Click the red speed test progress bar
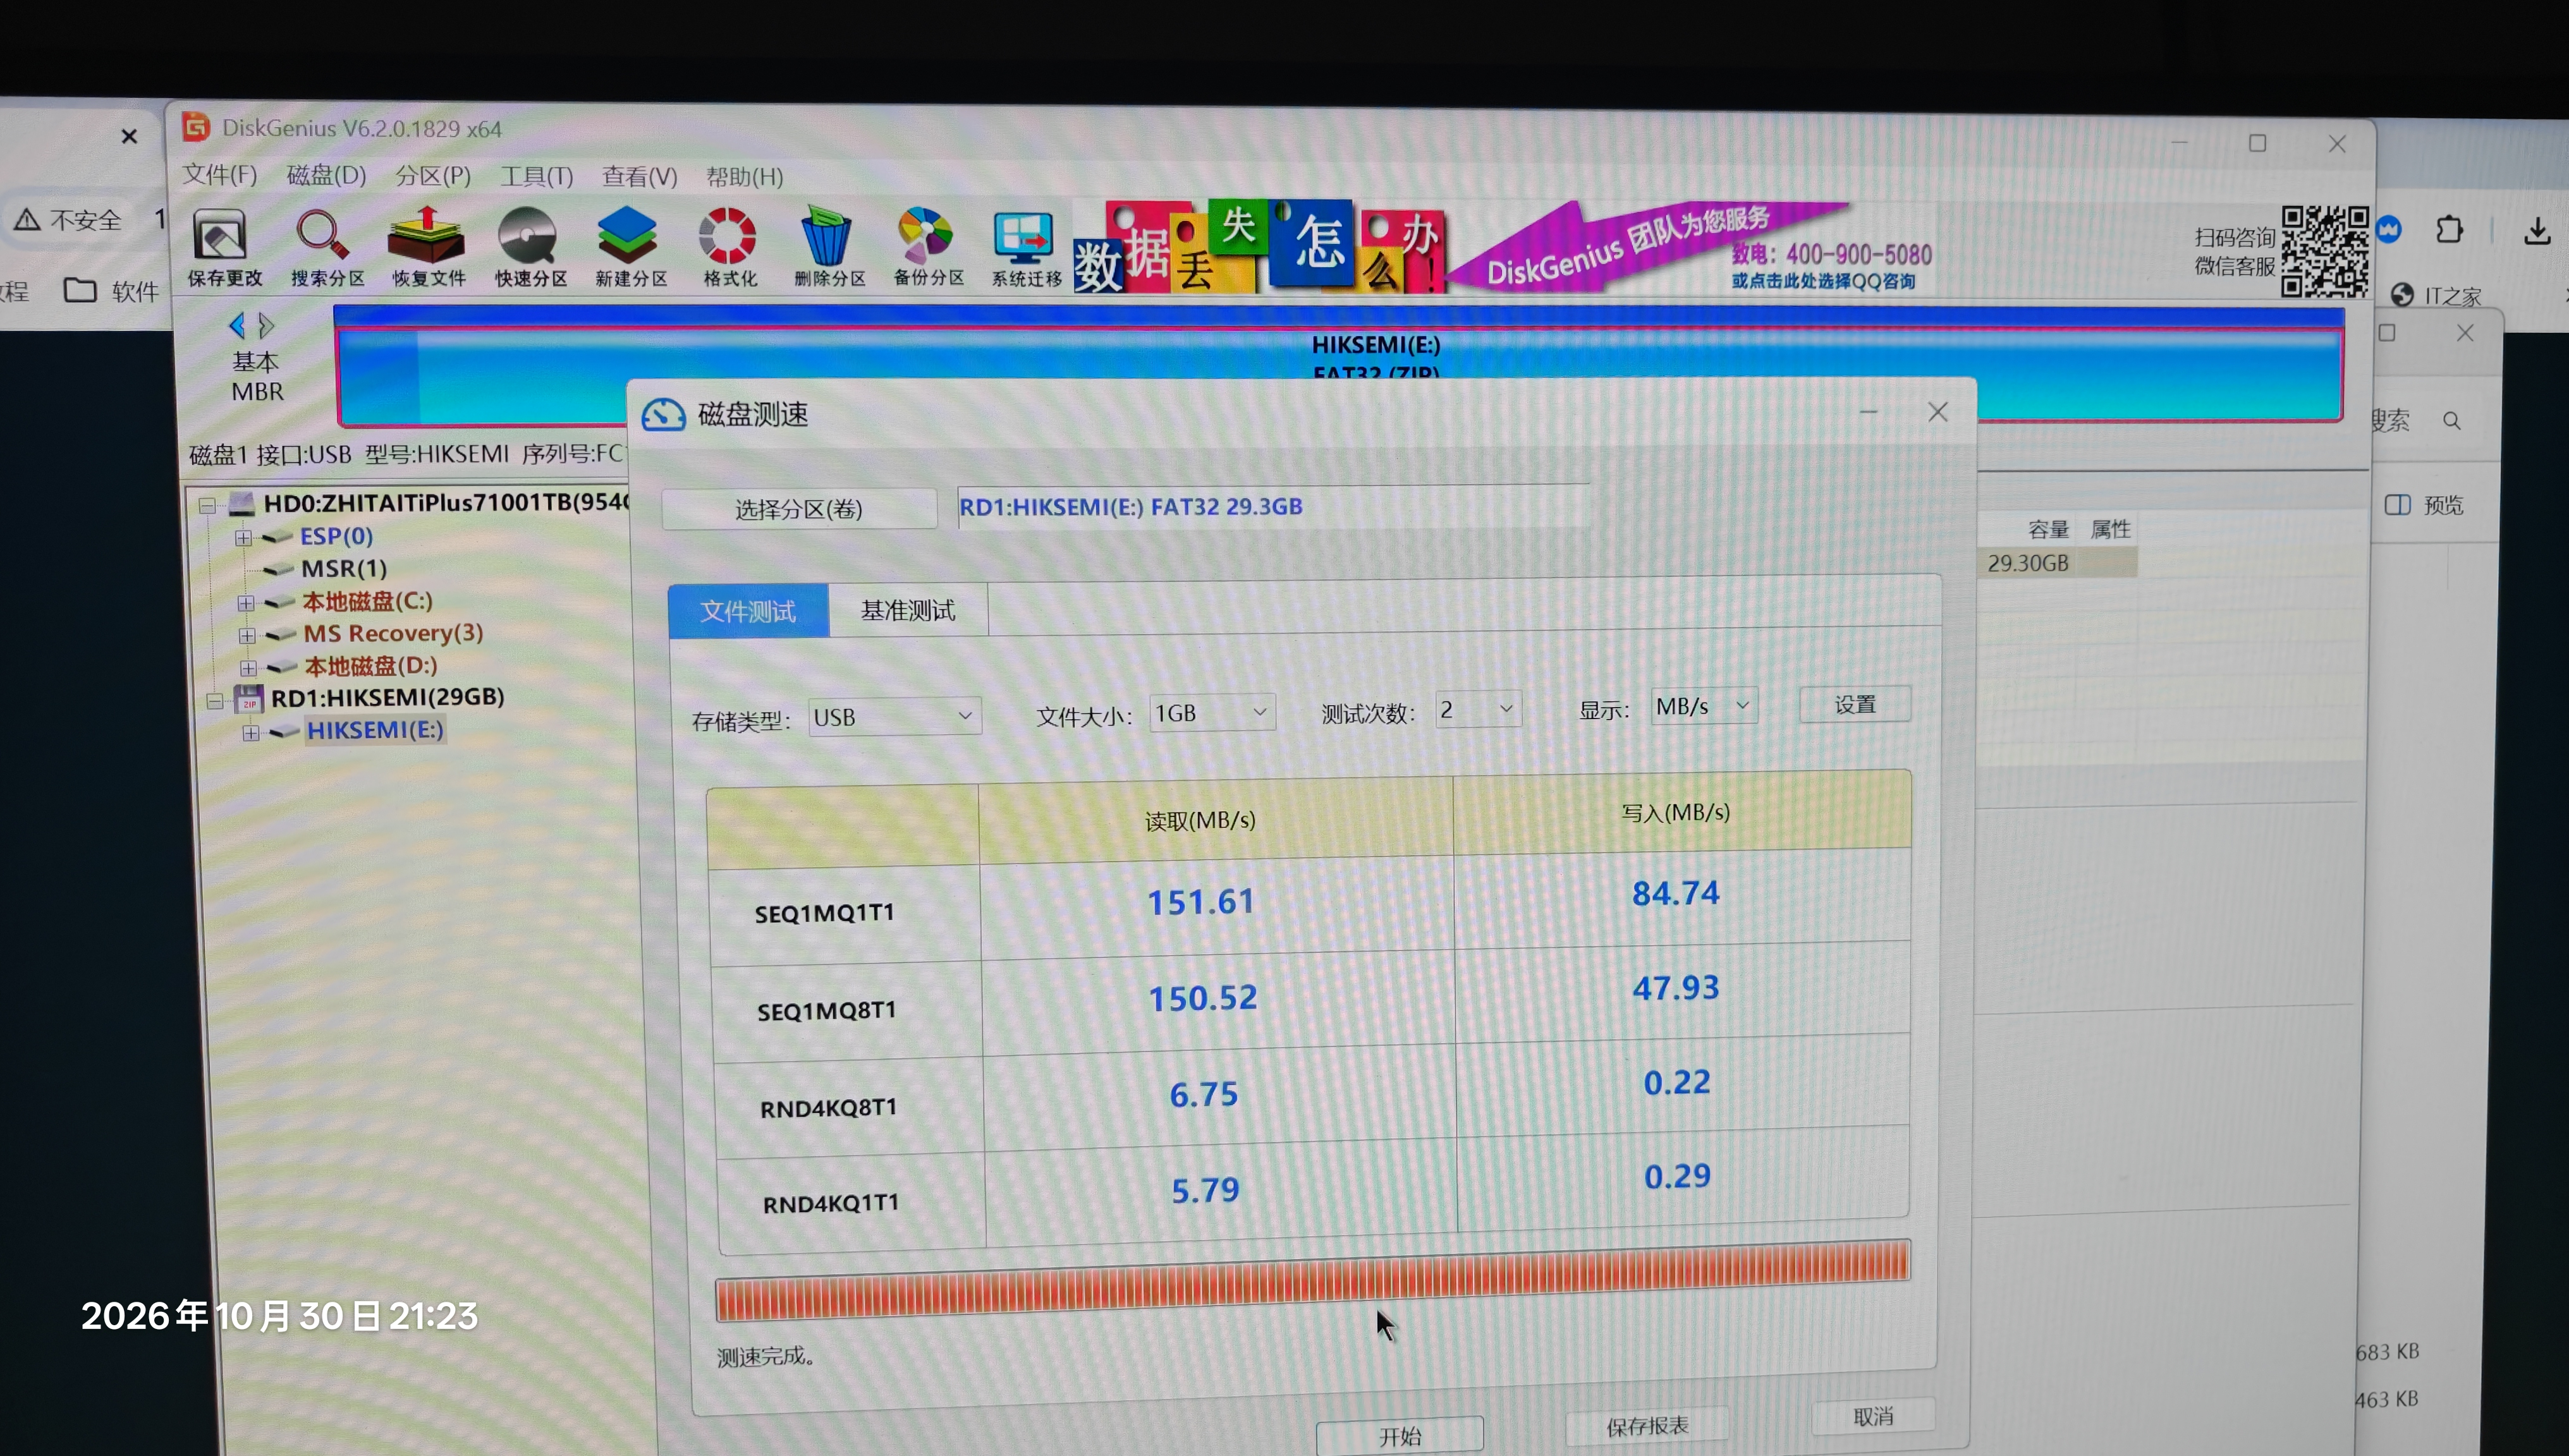The image size is (2569, 1456). pyautogui.click(x=1313, y=1280)
